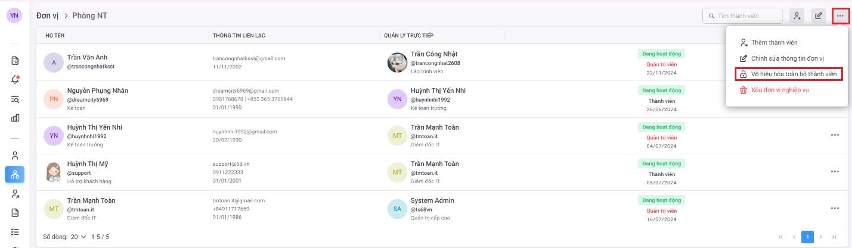Click the edit unit pencil icon button
Screen dimensions: 852x248
819,16
